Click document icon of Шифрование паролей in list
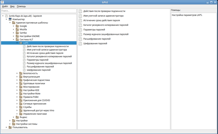 click(x=80, y=43)
